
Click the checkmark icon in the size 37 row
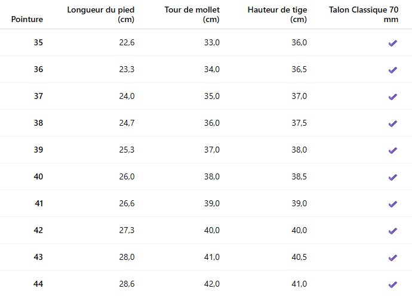tap(392, 97)
